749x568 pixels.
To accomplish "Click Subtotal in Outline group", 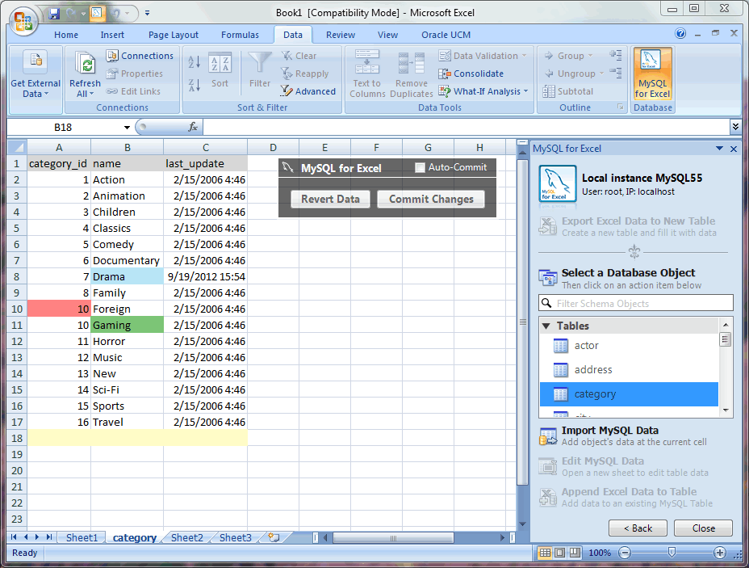I will click(x=568, y=91).
